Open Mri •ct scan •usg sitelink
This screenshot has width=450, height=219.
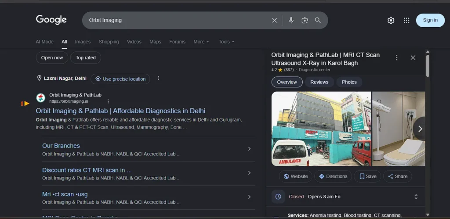(65, 194)
